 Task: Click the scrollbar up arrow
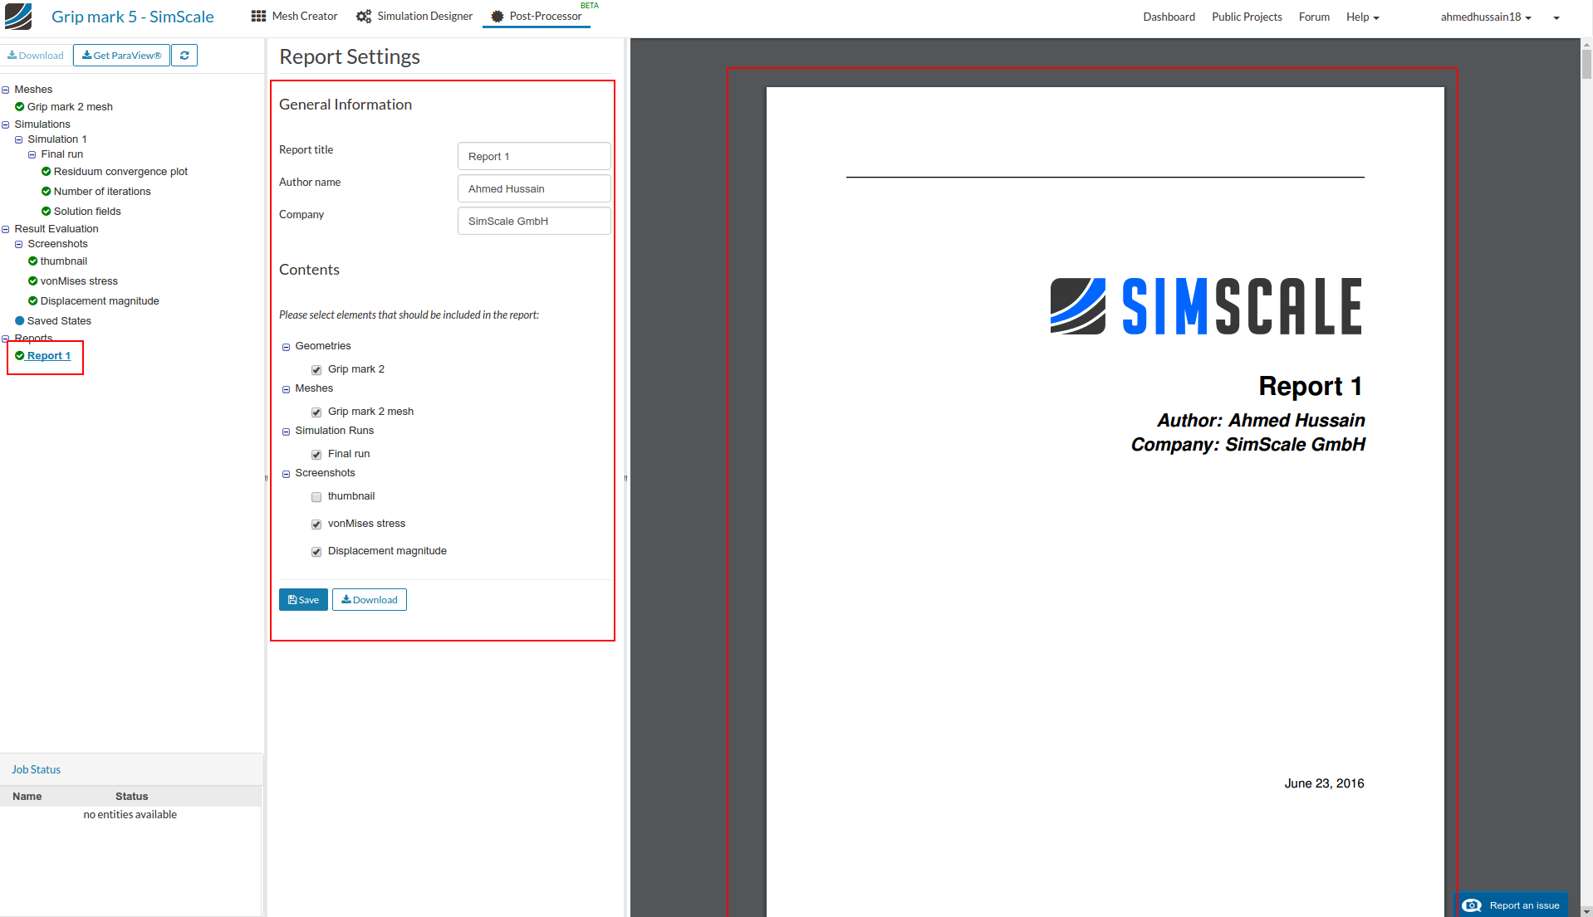click(1586, 44)
